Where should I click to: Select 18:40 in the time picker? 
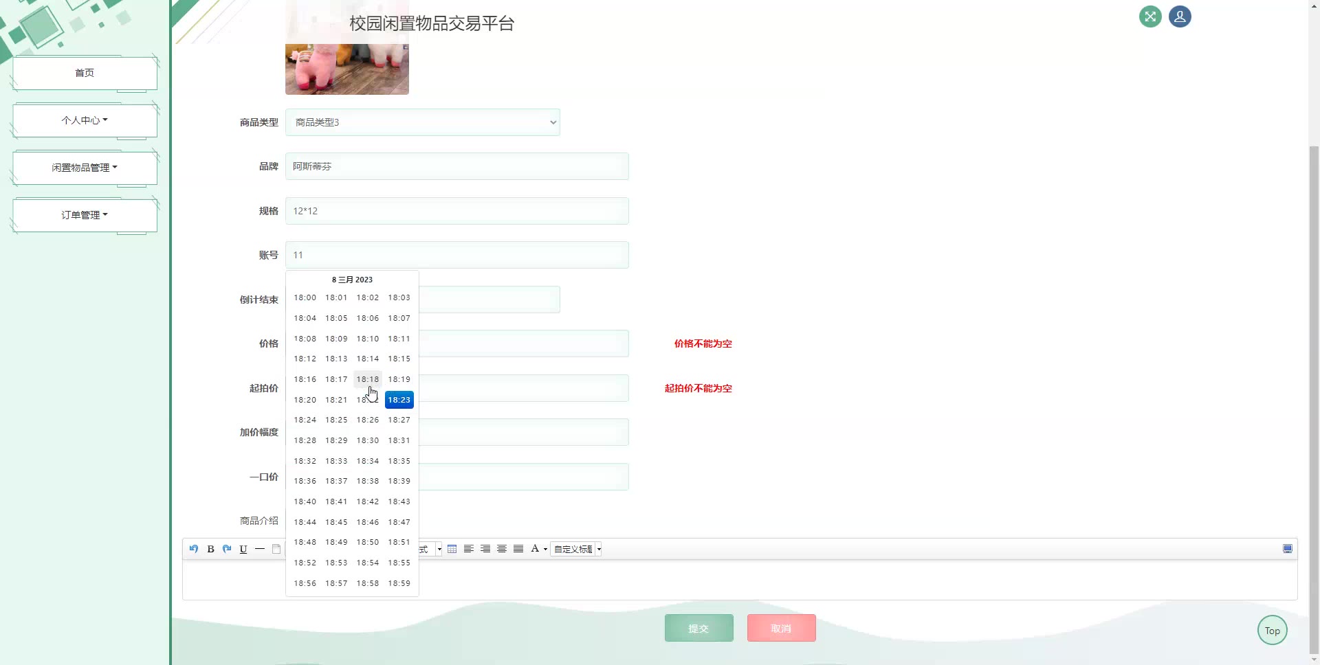pos(305,501)
